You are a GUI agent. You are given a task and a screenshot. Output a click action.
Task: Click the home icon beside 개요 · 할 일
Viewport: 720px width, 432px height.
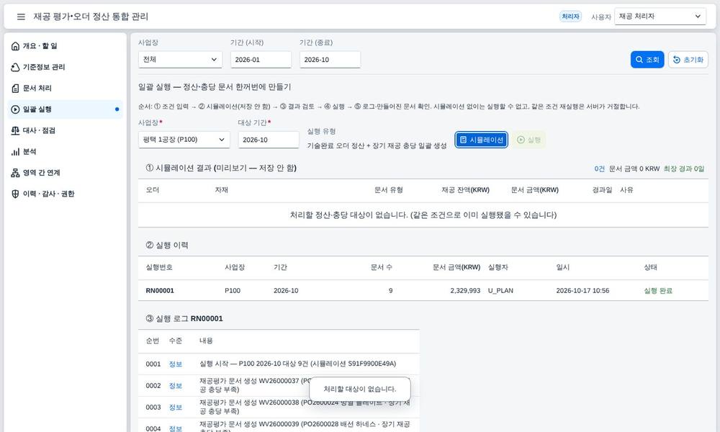click(15, 46)
